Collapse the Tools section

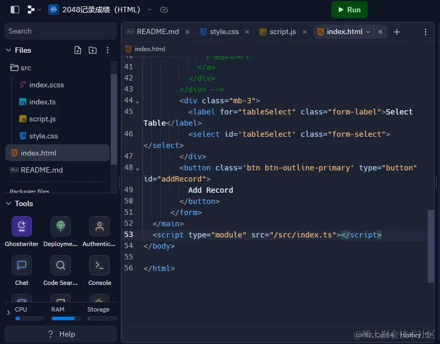pyautogui.click(x=9, y=203)
